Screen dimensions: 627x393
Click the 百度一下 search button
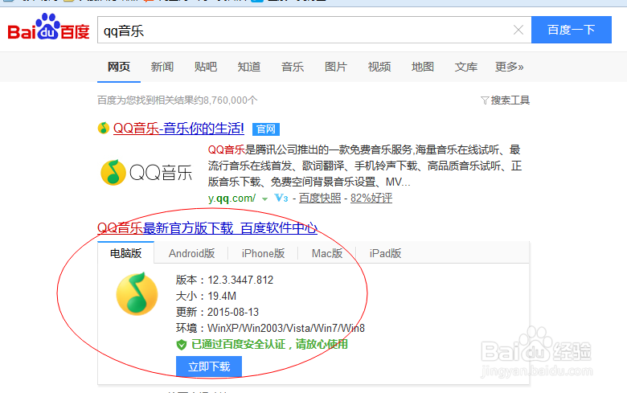tap(571, 30)
